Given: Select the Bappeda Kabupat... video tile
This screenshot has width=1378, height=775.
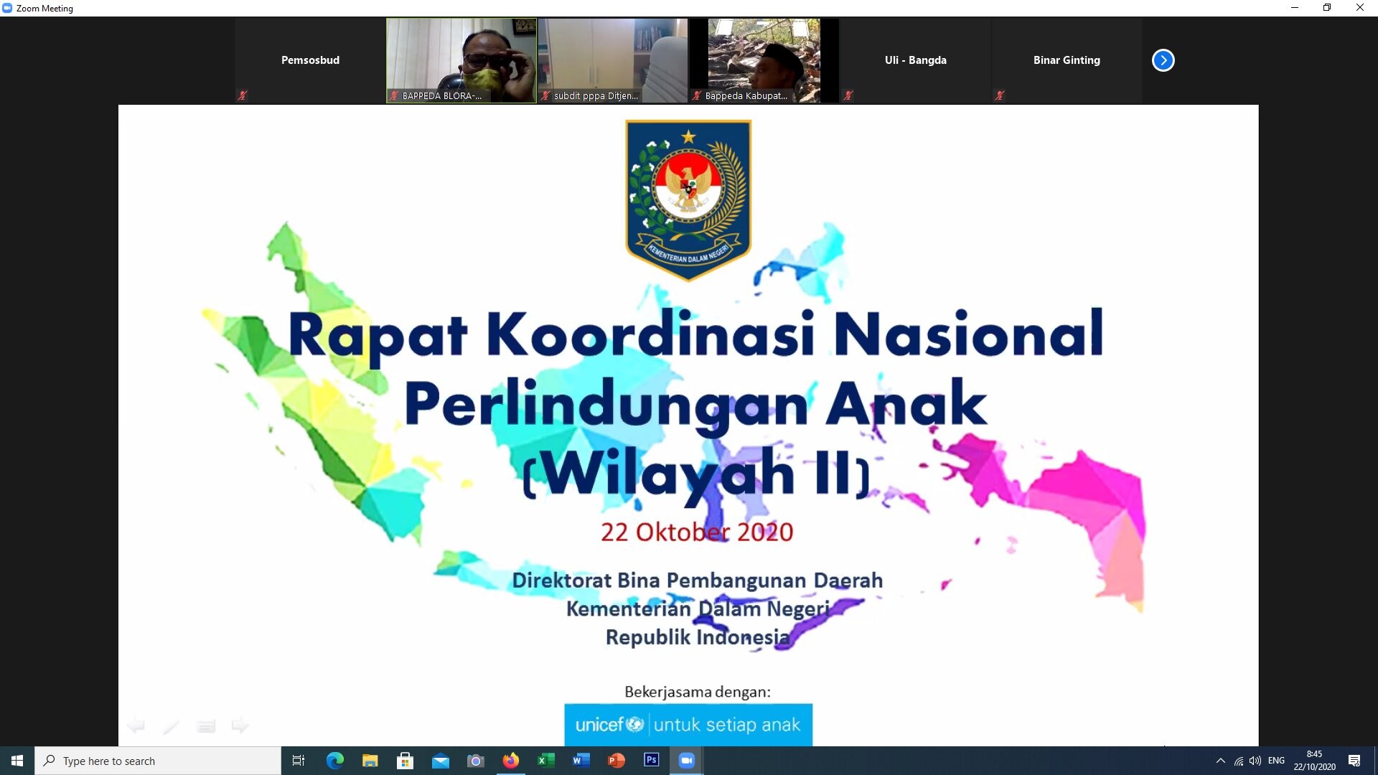Looking at the screenshot, I should pyautogui.click(x=764, y=60).
